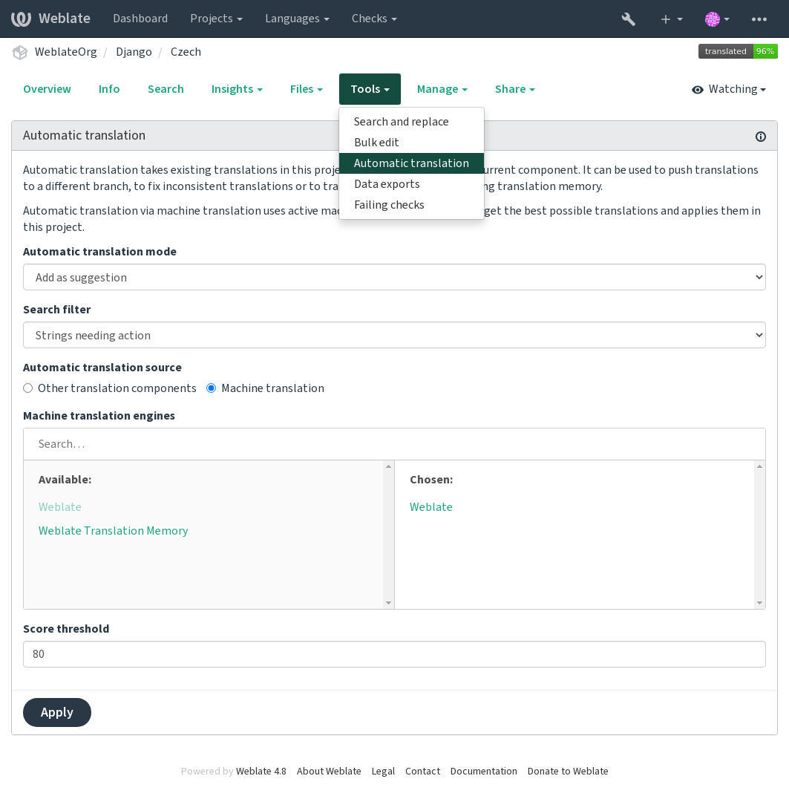Click the Weblate logo icon
789x799 pixels.
click(x=21, y=19)
